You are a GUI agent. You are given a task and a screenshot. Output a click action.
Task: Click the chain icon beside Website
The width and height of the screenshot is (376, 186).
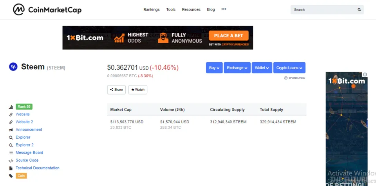[11, 115]
